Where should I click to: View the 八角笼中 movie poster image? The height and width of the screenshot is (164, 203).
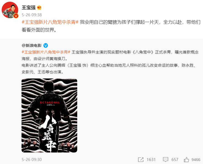point(49,116)
